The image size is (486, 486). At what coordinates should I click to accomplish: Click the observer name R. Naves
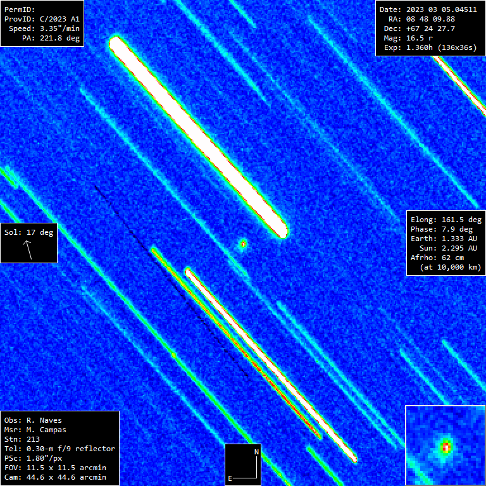coord(44,420)
